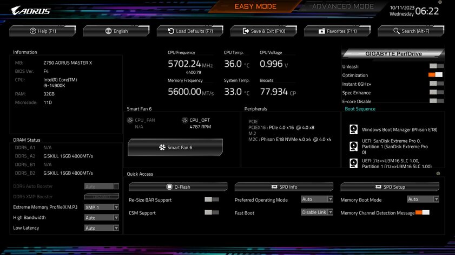Open the Preferred Operating Mode dropdown
The height and width of the screenshot is (255, 455).
click(x=317, y=199)
